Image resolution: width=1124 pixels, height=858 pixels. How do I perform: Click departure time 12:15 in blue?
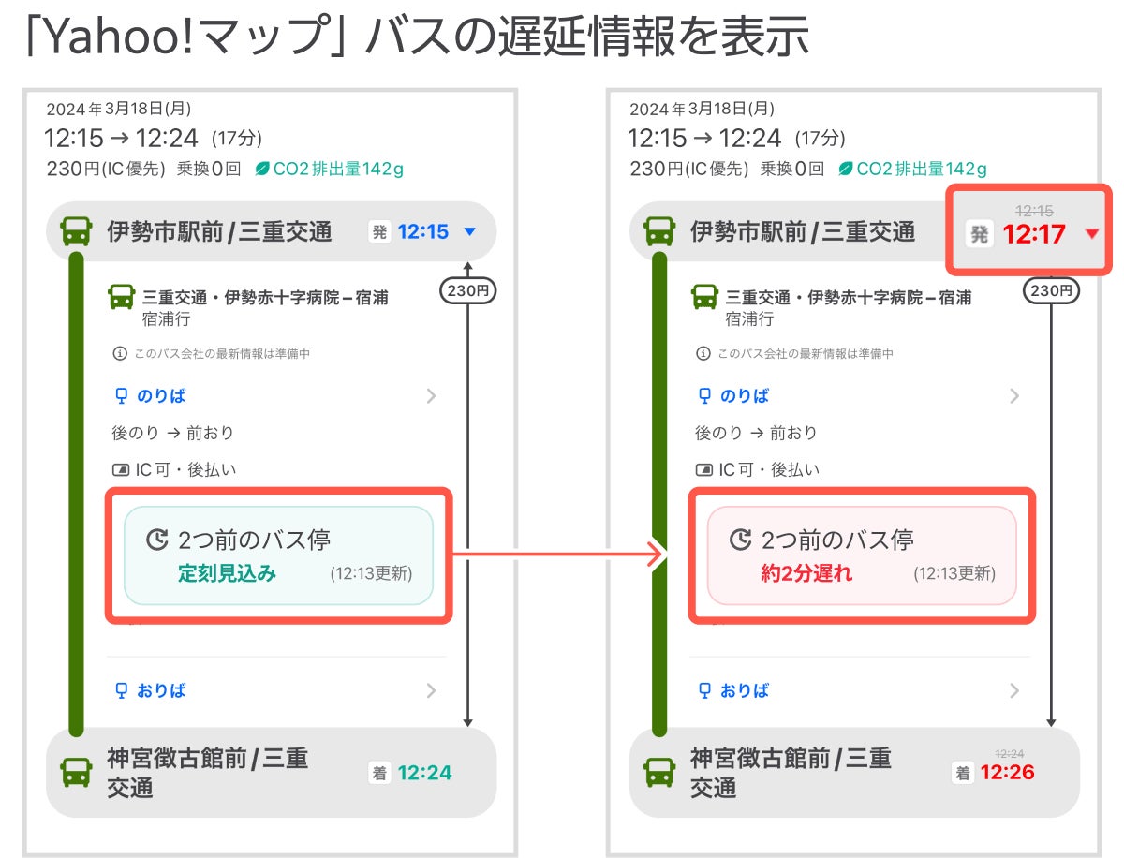tap(423, 232)
